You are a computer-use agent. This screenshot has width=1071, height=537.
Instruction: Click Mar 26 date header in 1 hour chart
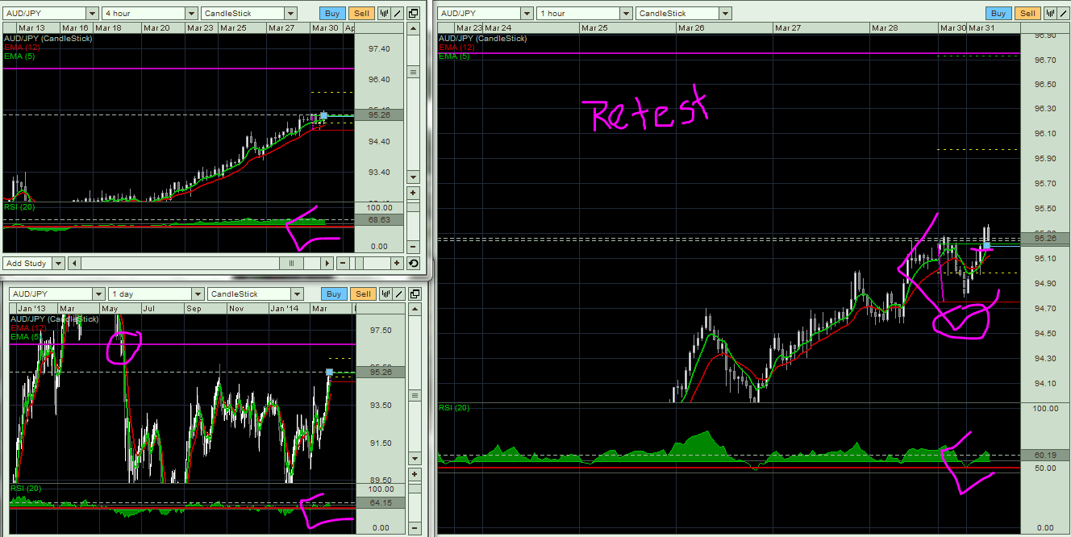[x=691, y=27]
